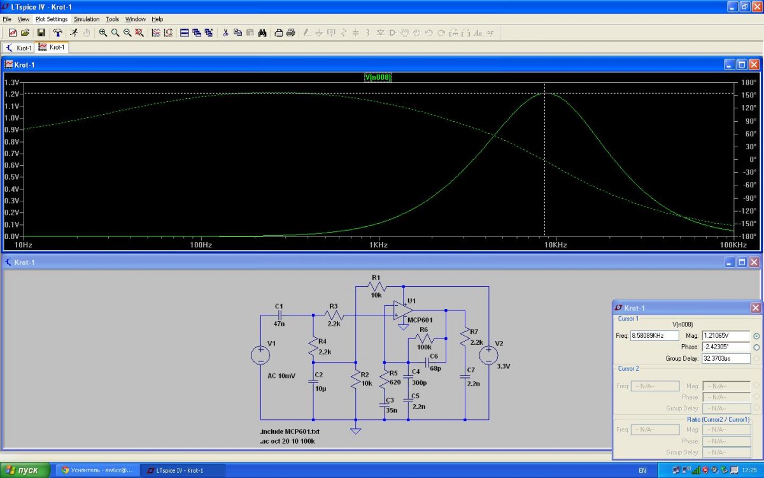Click the V(n008) trace label on plot
Screen dimensions: 764x478
coord(378,77)
